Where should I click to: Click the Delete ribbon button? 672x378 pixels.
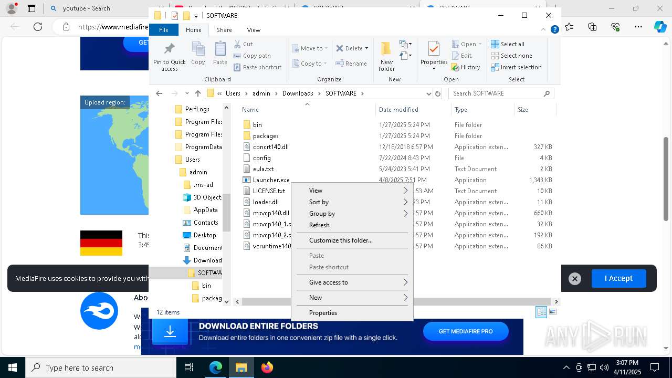point(352,48)
